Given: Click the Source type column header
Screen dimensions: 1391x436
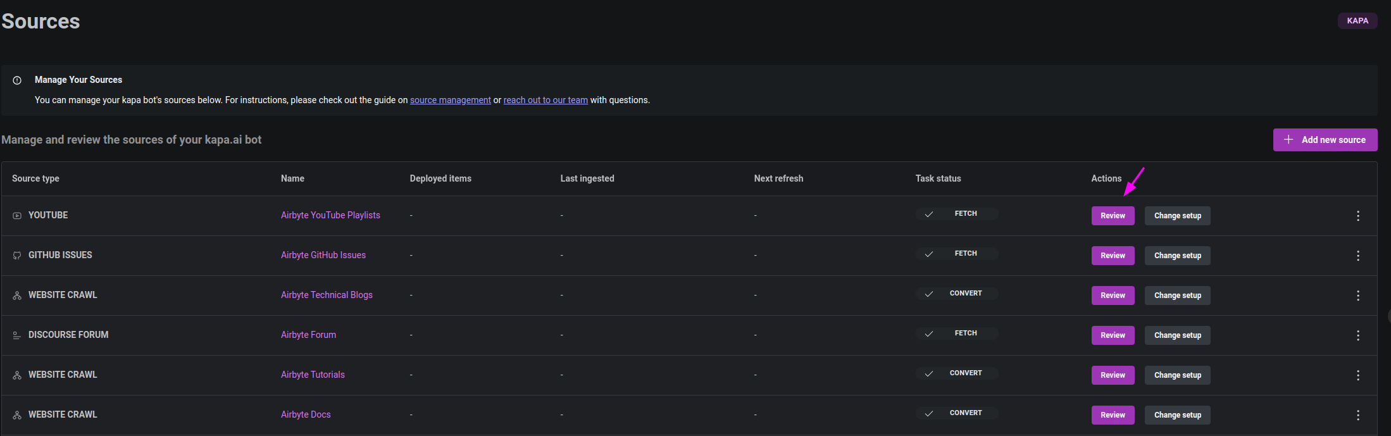Looking at the screenshot, I should click(x=35, y=178).
